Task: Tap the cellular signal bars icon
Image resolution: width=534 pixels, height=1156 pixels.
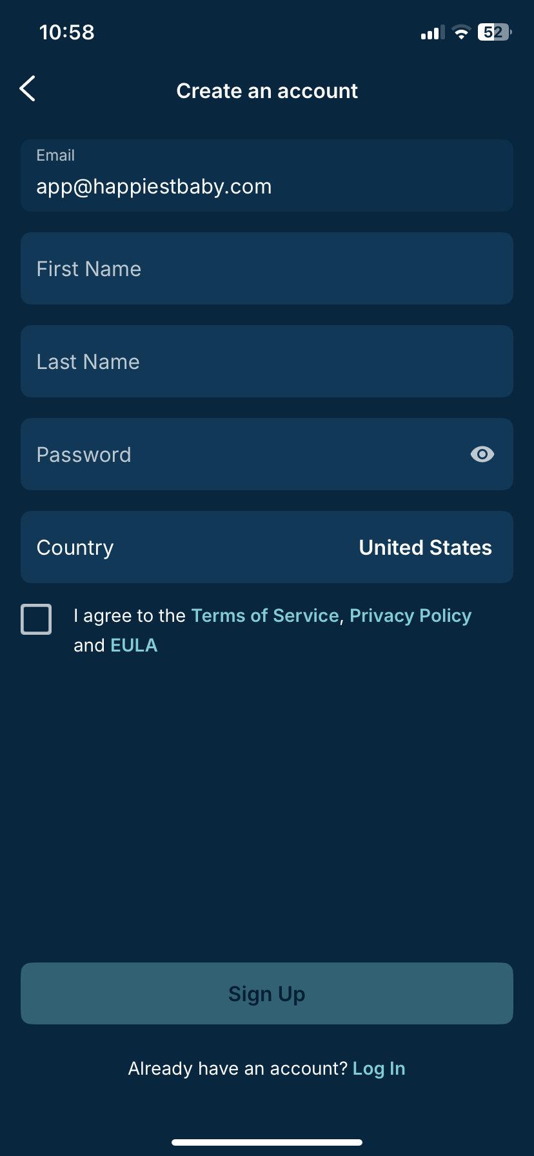Action: click(433, 32)
